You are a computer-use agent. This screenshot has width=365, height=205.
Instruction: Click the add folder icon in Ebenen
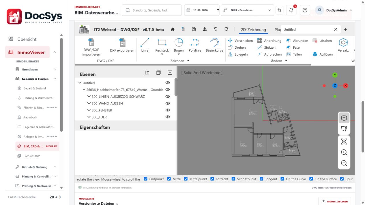coord(147,73)
